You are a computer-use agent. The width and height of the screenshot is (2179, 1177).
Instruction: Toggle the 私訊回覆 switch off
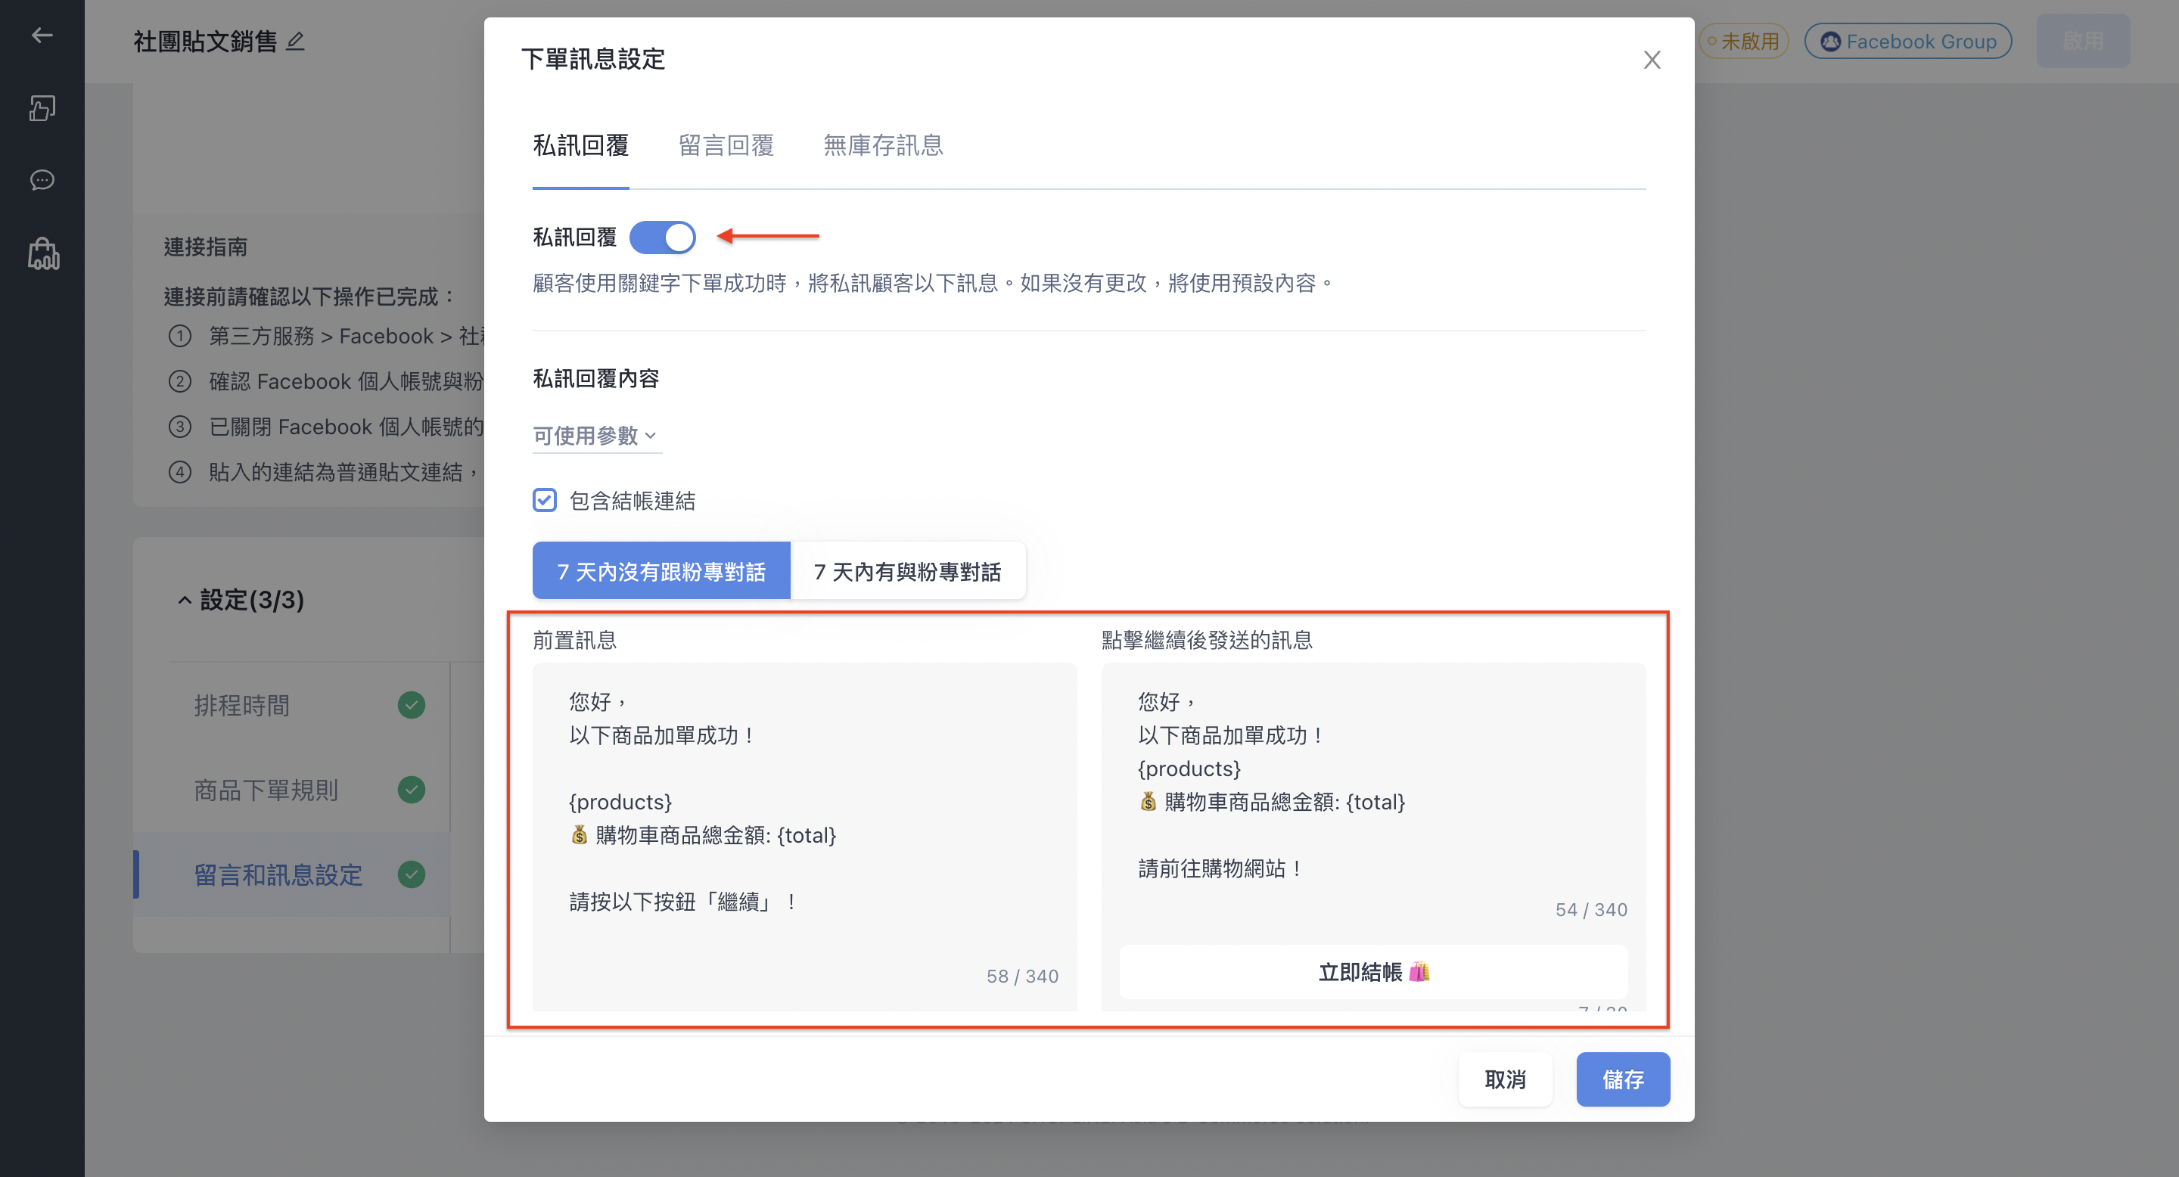pyautogui.click(x=662, y=238)
